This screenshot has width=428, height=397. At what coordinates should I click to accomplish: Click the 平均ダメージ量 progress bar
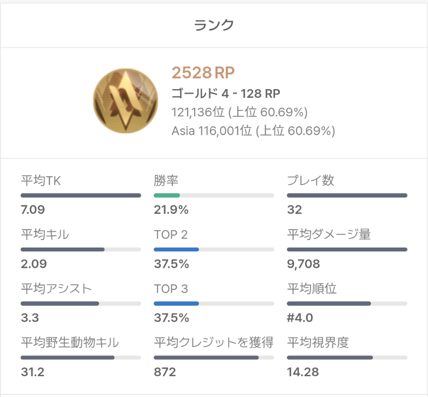point(347,249)
